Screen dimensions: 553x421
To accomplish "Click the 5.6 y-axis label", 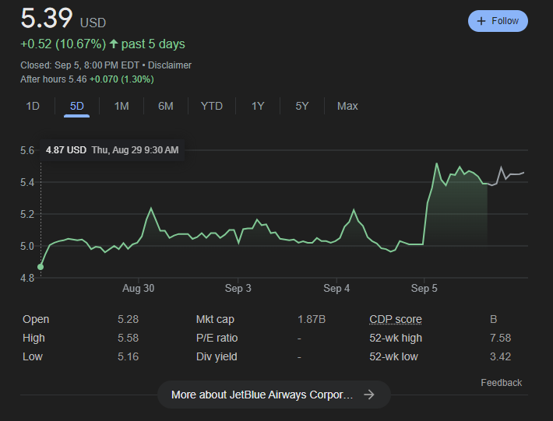I will (x=27, y=150).
